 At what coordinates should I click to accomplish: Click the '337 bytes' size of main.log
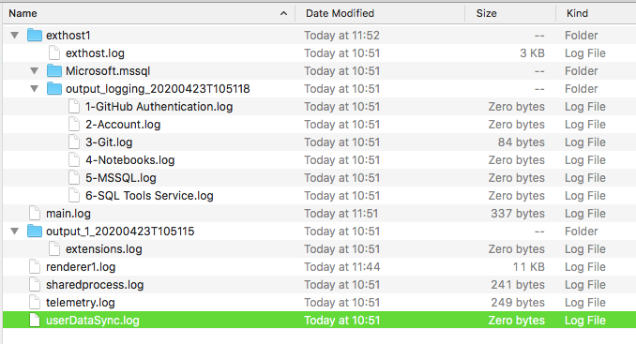[518, 214]
